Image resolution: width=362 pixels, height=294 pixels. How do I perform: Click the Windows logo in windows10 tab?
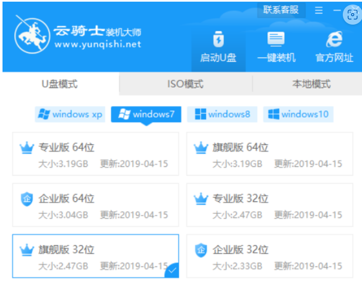click(273, 114)
